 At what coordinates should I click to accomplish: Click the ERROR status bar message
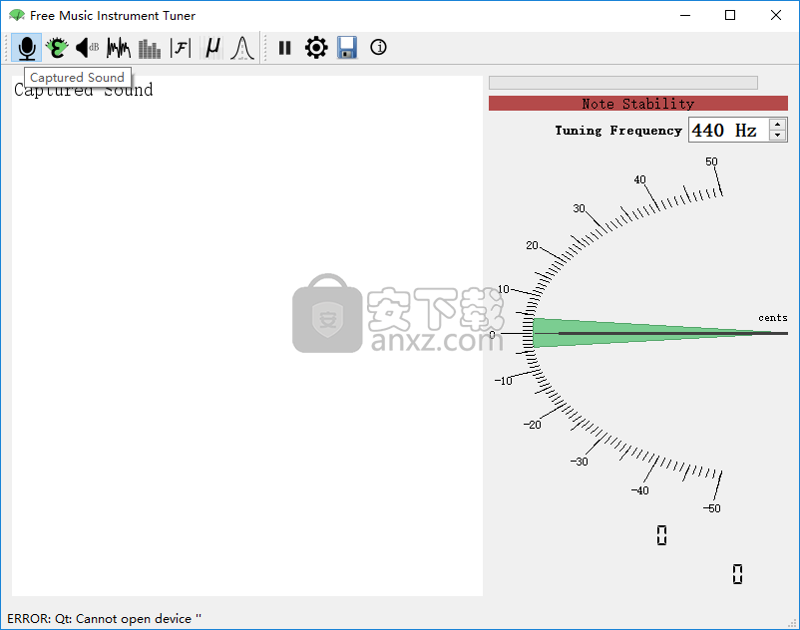(104, 619)
